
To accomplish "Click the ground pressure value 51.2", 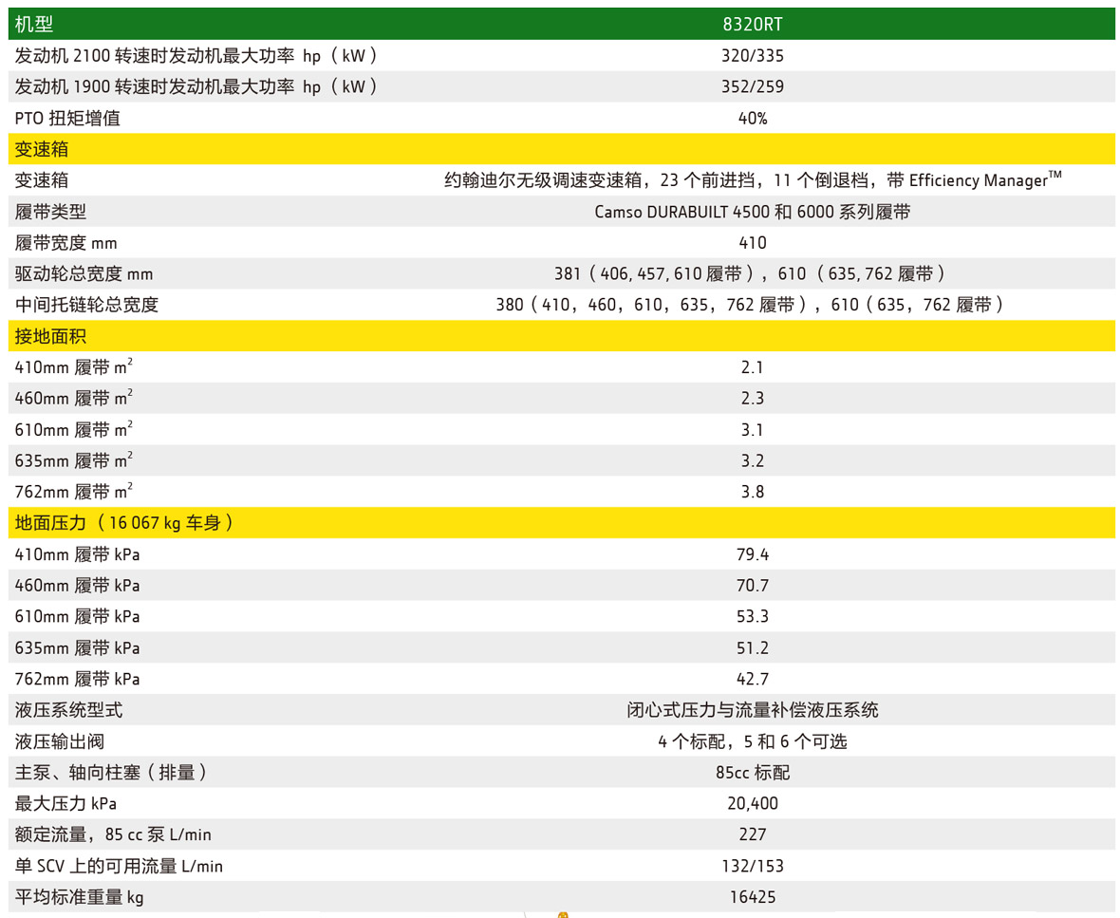I will [x=752, y=648].
